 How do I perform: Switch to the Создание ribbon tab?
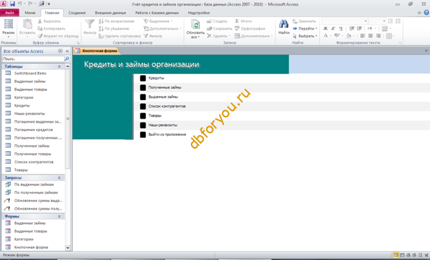77,12
